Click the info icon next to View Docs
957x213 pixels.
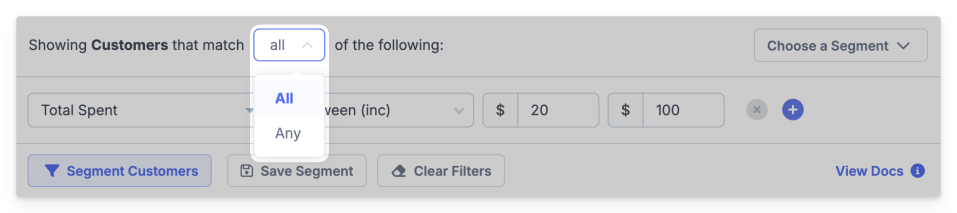coord(917,170)
